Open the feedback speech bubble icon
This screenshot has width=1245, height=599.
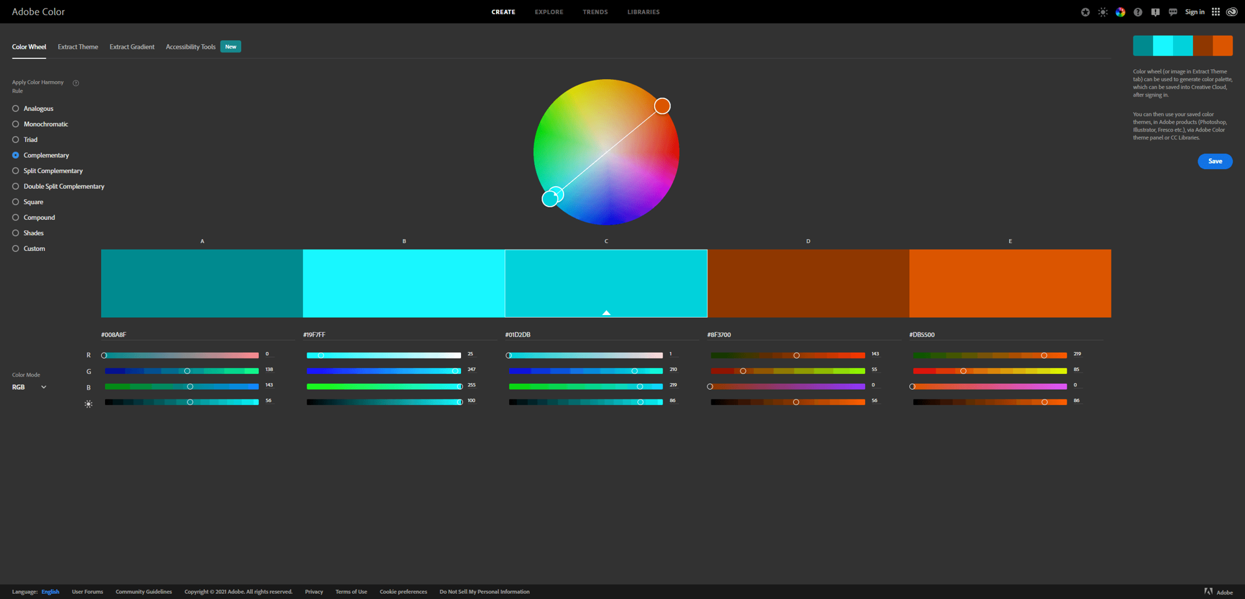tap(1172, 12)
